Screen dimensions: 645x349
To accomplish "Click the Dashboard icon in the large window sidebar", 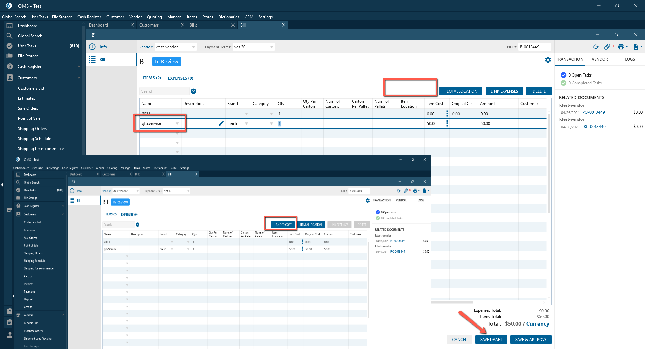I will pyautogui.click(x=10, y=26).
